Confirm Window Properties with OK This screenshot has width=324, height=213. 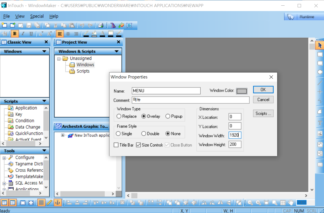tap(263, 90)
